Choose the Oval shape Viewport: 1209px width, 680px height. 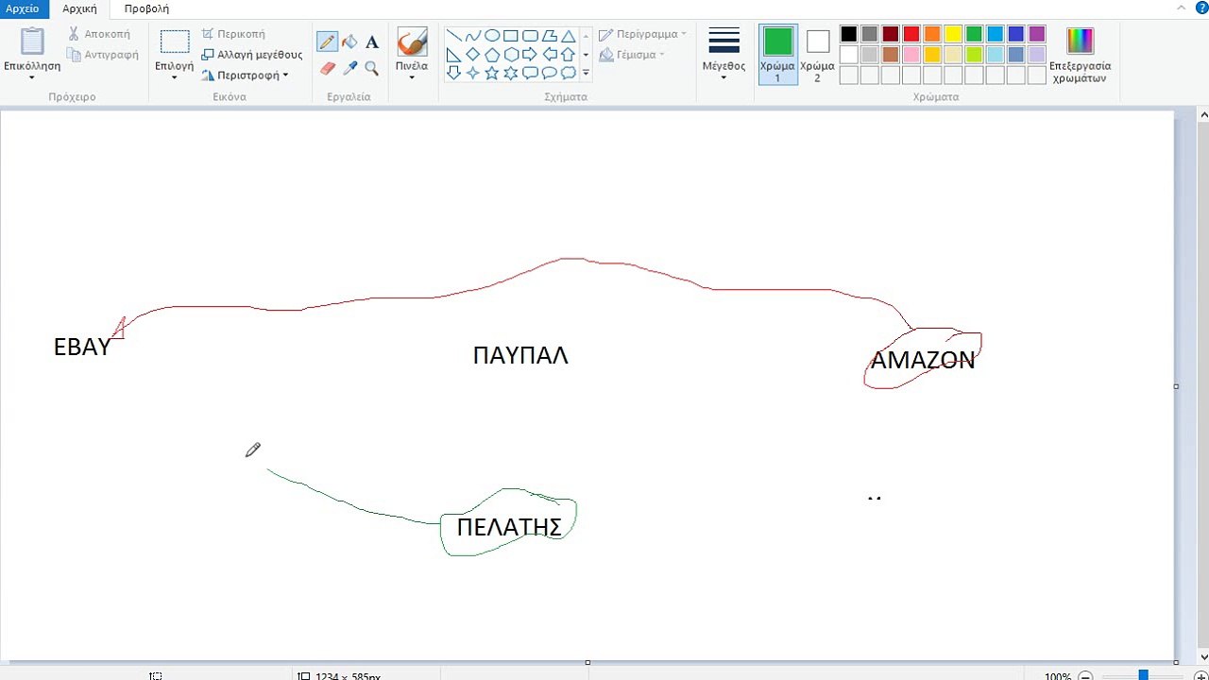tap(492, 36)
